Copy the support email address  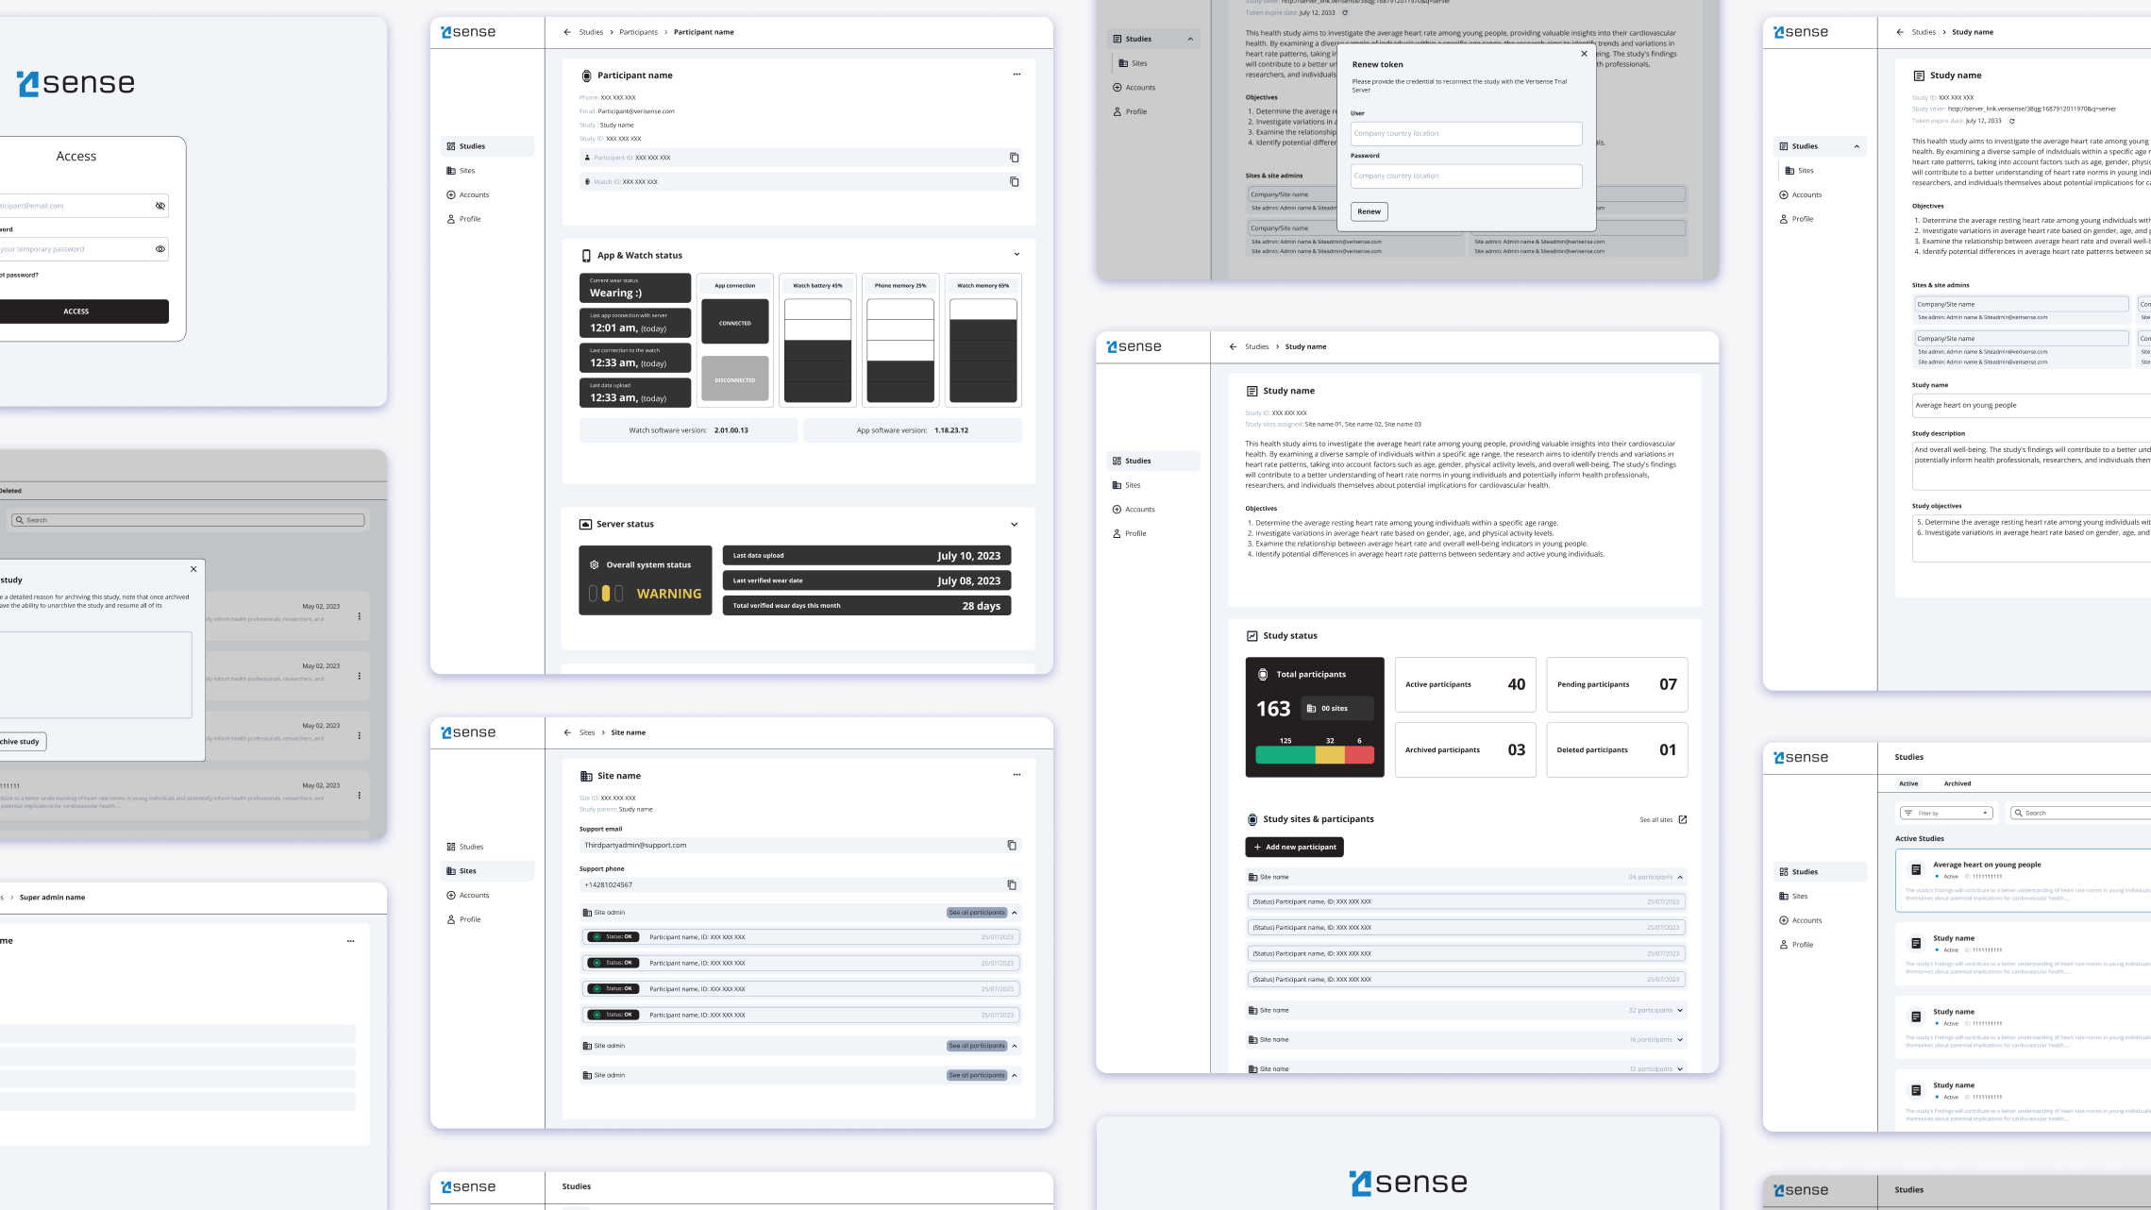tap(1011, 846)
